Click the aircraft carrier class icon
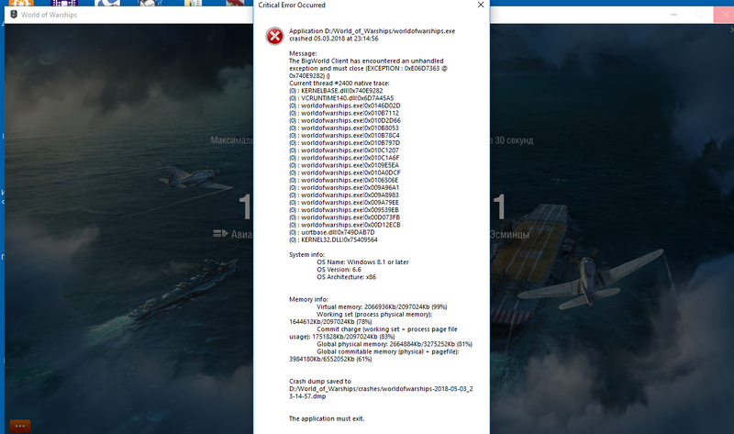 click(220, 235)
